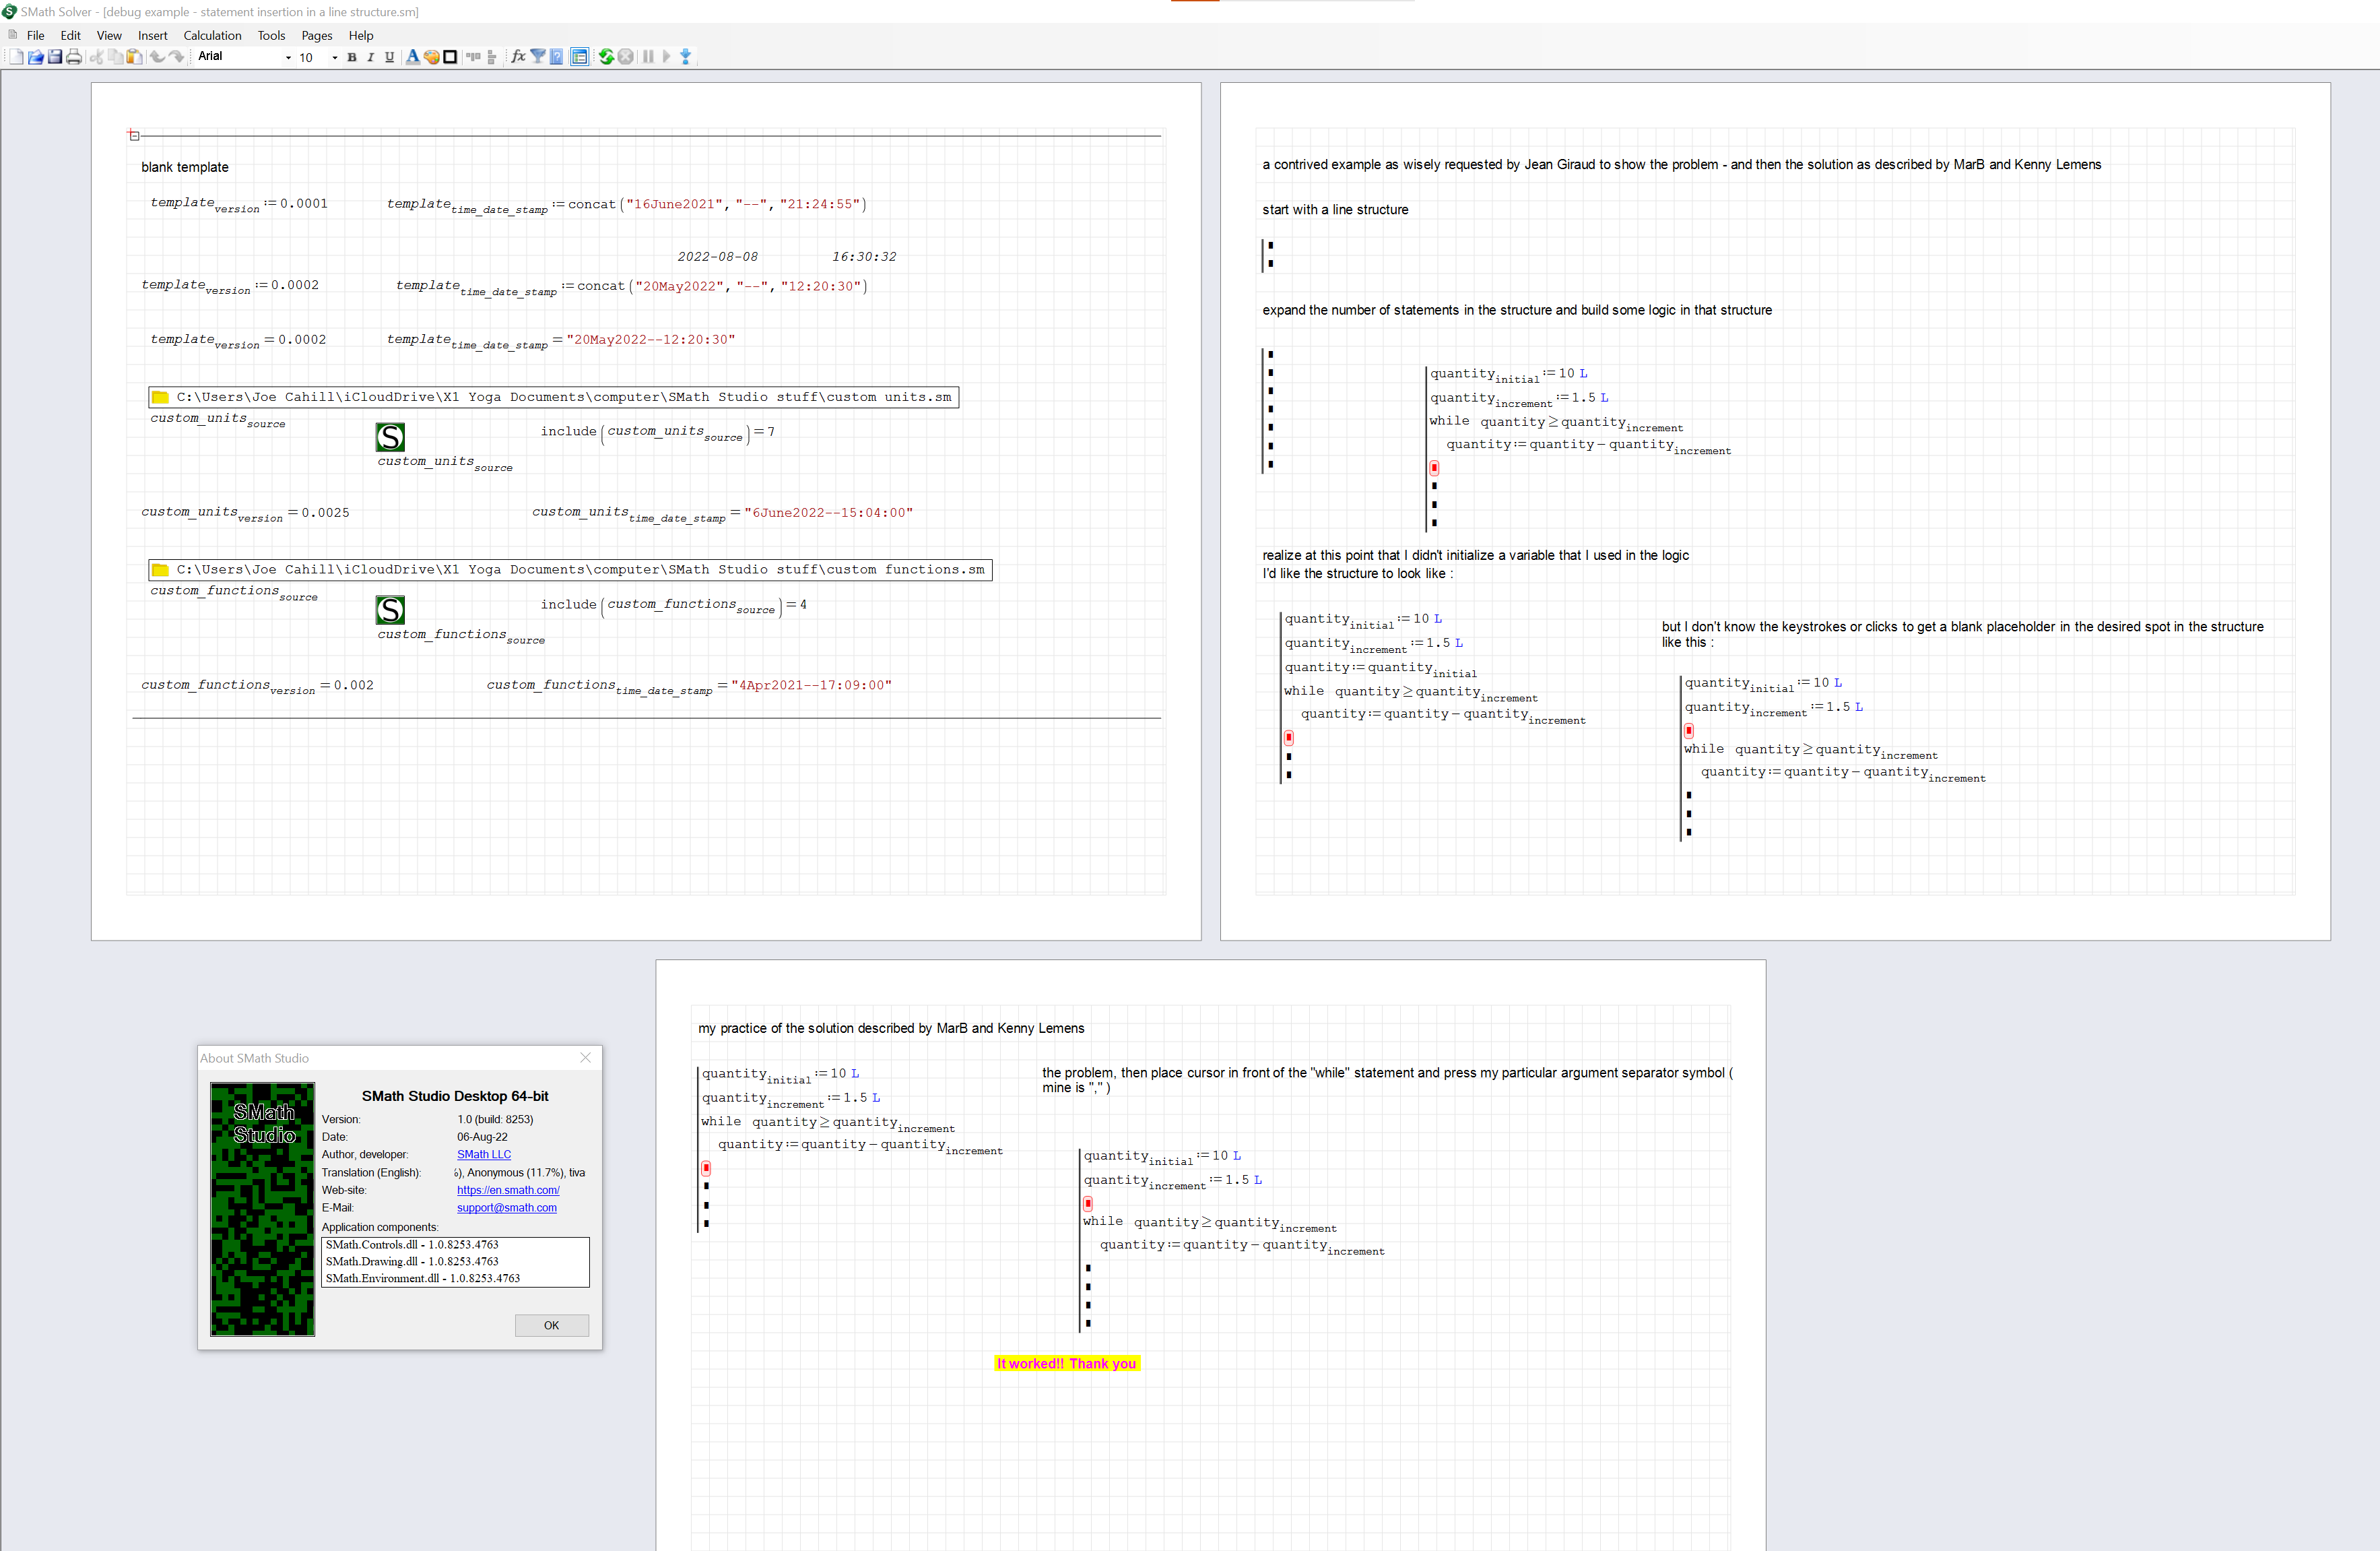Viewport: 2380px width, 1551px height.
Task: Open the Calculation menu
Action: coord(212,35)
